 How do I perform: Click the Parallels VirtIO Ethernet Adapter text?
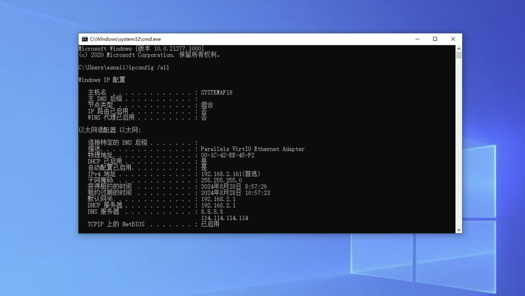pos(252,149)
